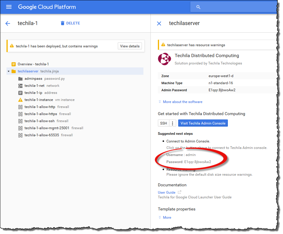This screenshot has height=234, width=283.
Task: Open the User Guide link
Action: click(167, 192)
